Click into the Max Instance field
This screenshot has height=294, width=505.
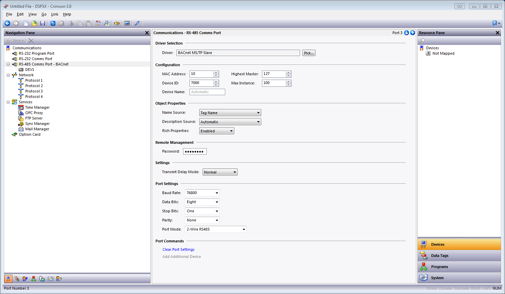click(x=274, y=83)
